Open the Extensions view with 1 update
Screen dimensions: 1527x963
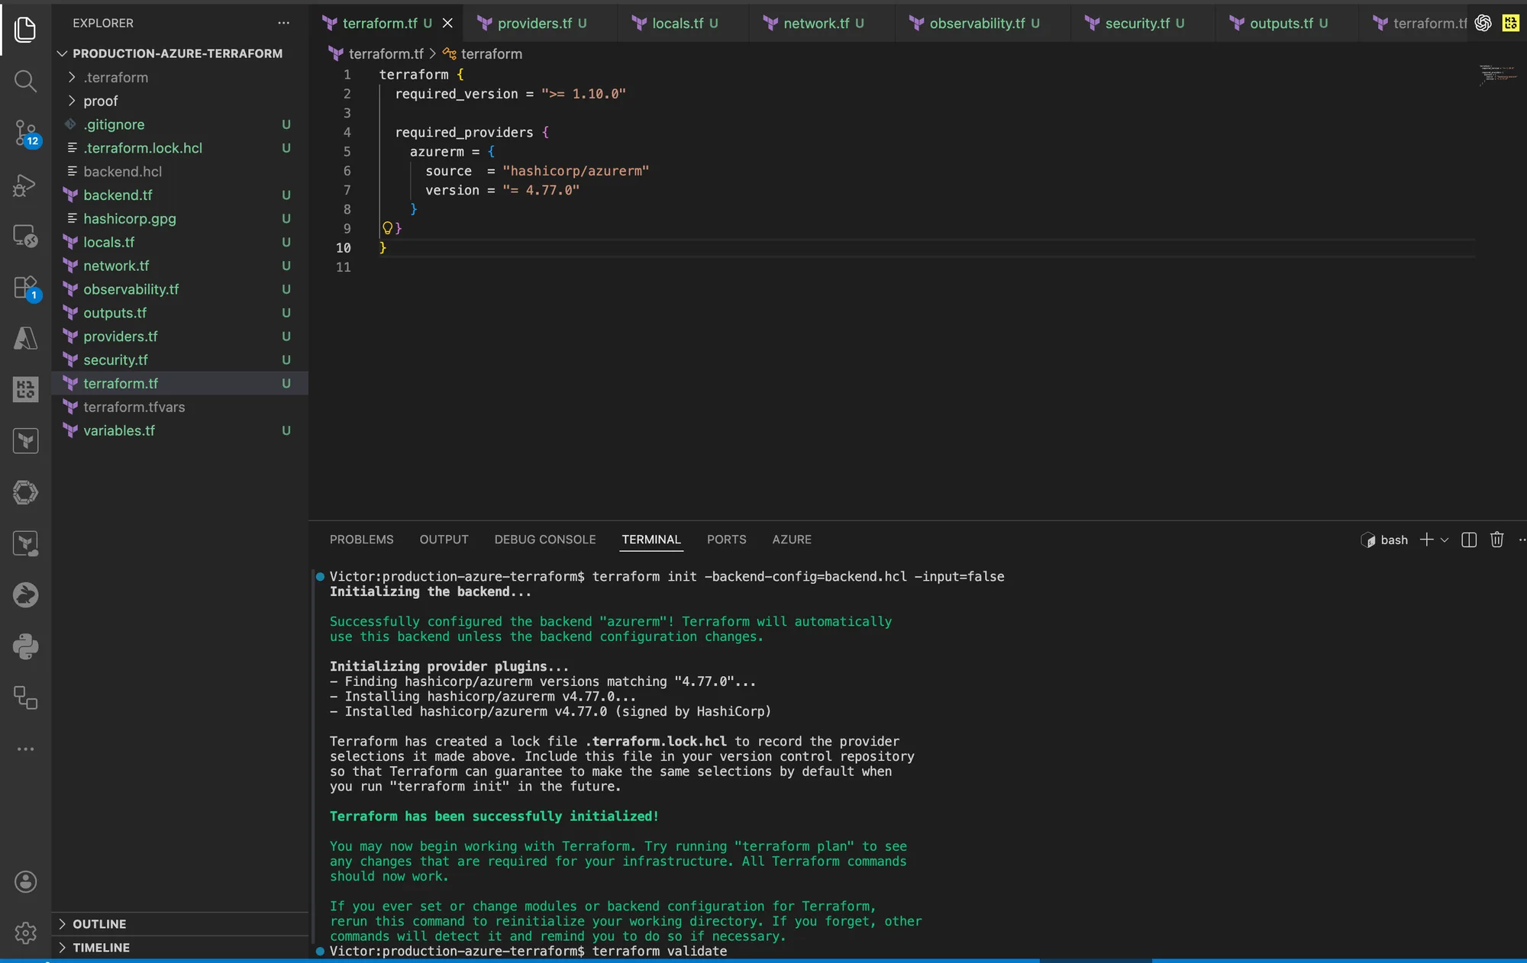pos(25,288)
